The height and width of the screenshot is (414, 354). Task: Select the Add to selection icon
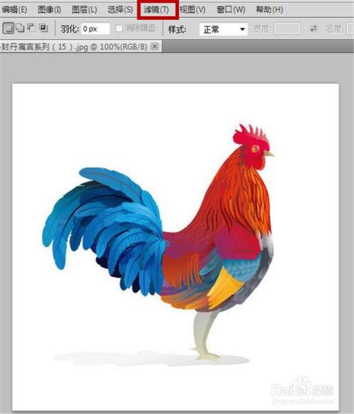pyautogui.click(x=20, y=28)
